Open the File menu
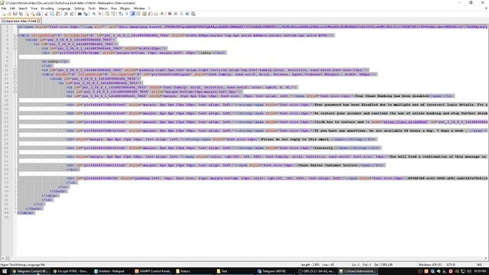This screenshot has height=275, width=489. click(4, 8)
